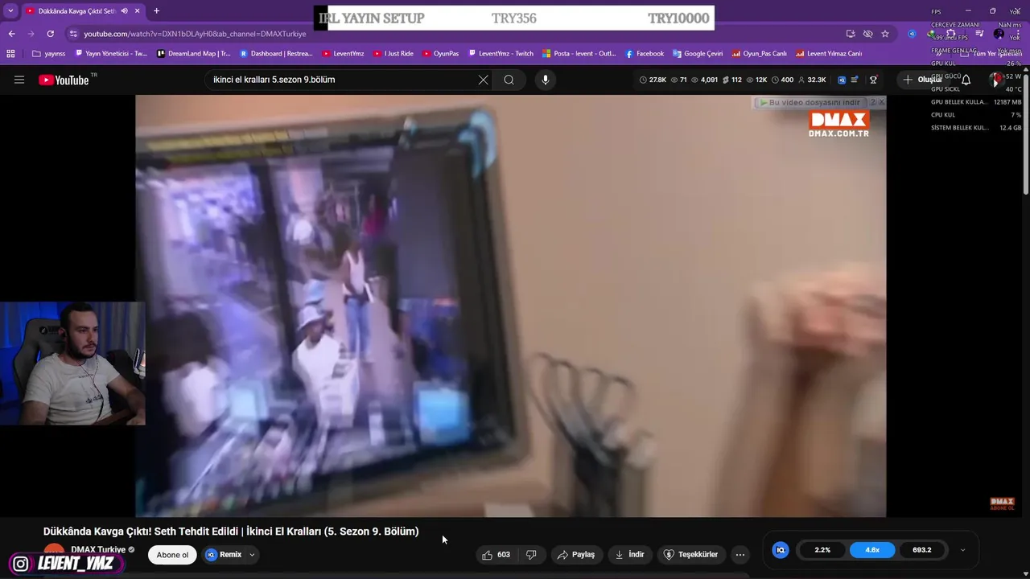Open Yayın Yöneticisi Twitch bookmark

[x=111, y=54]
